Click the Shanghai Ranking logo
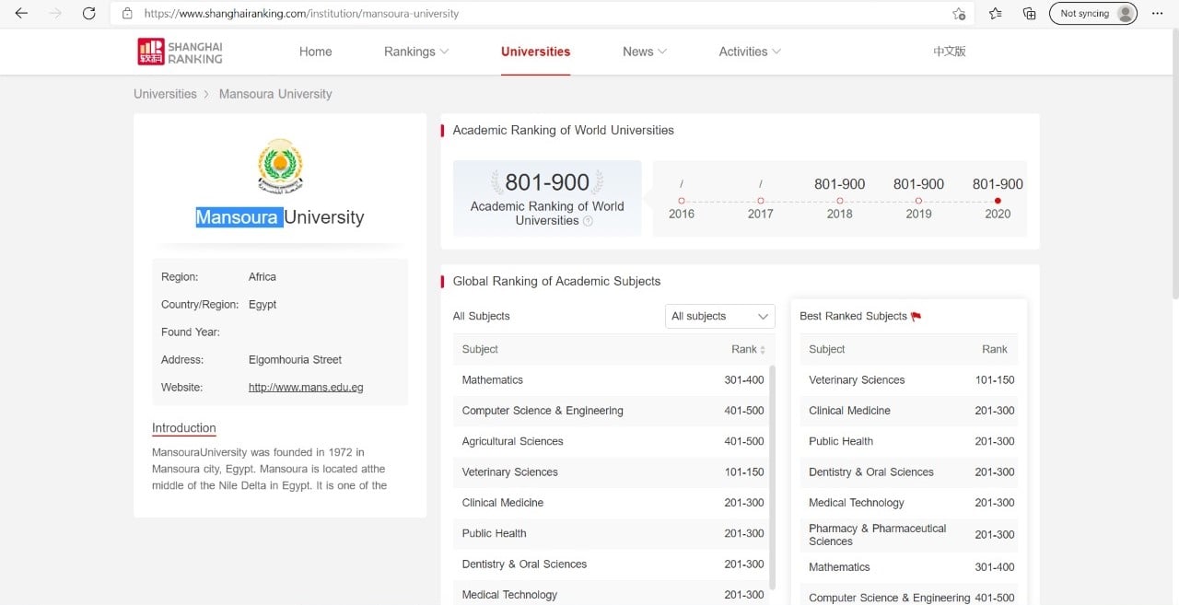Screen dimensions: 1179x605 pyautogui.click(x=181, y=52)
